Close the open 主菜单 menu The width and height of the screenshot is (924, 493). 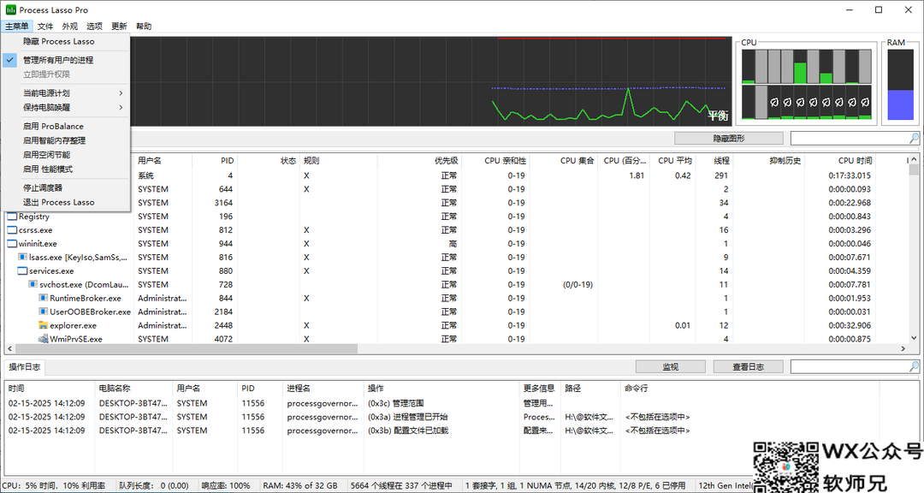(x=16, y=26)
